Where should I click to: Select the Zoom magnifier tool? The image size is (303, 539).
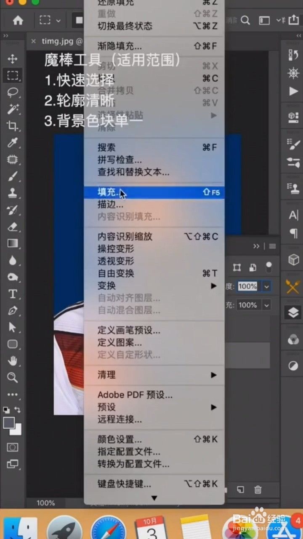[13, 377]
